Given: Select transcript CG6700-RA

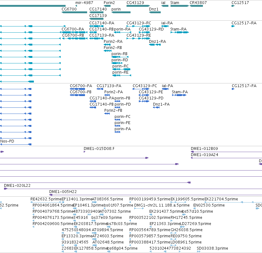Looking at the screenshot, I should 75,32.
